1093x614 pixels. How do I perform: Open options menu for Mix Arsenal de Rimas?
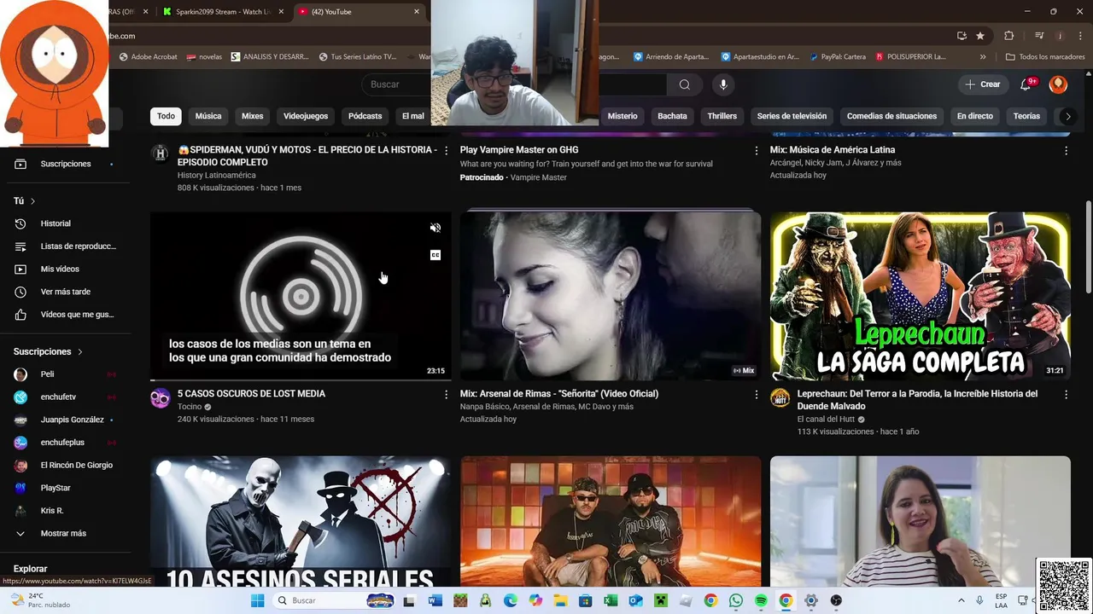[x=756, y=395]
